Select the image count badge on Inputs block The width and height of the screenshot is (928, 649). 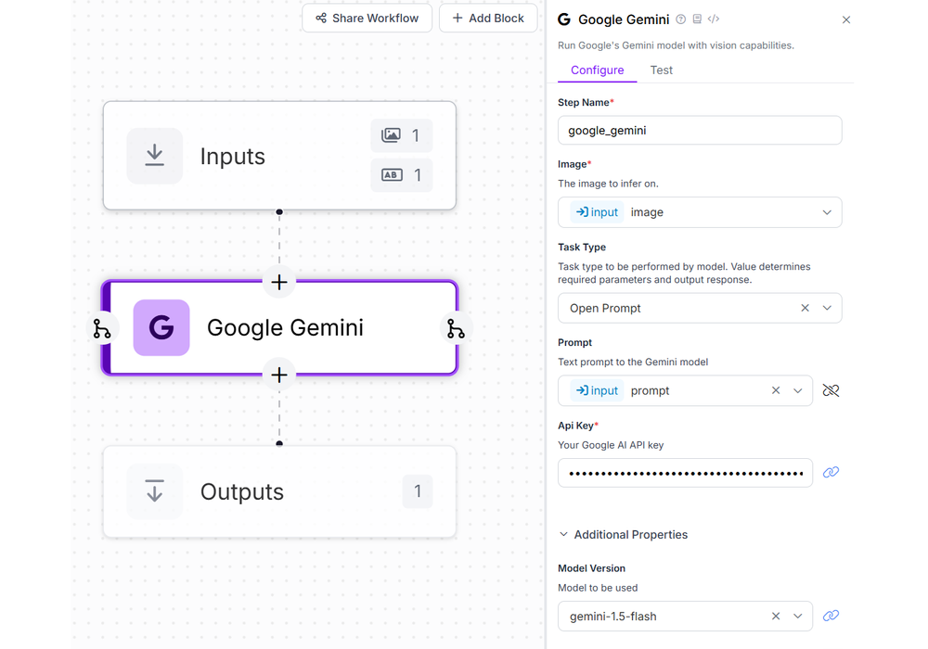pos(402,135)
